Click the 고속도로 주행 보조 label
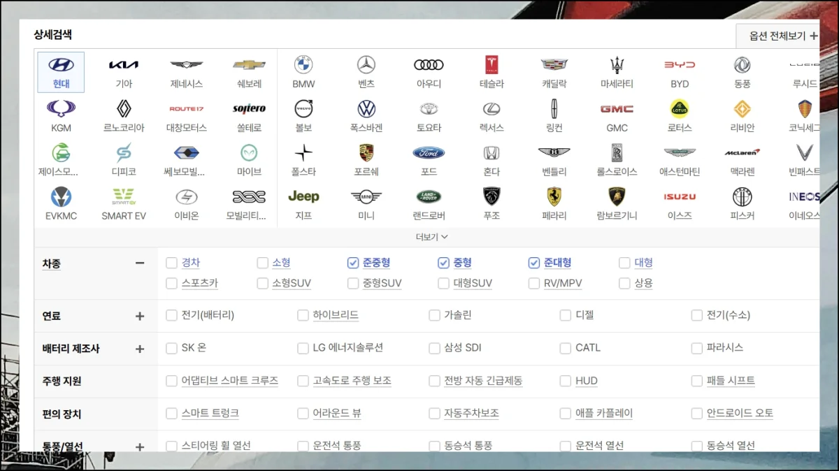This screenshot has width=839, height=471. (352, 381)
